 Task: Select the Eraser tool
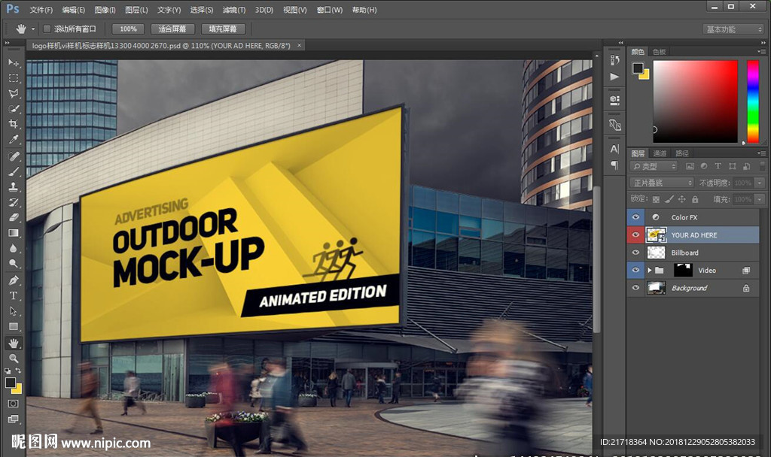click(14, 217)
